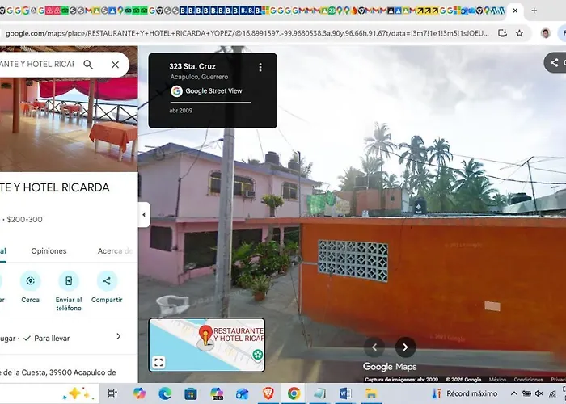Click the 323 Sta. Cruz address title

pyautogui.click(x=192, y=66)
